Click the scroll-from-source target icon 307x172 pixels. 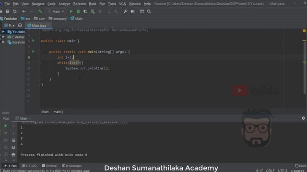(x=20, y=25)
